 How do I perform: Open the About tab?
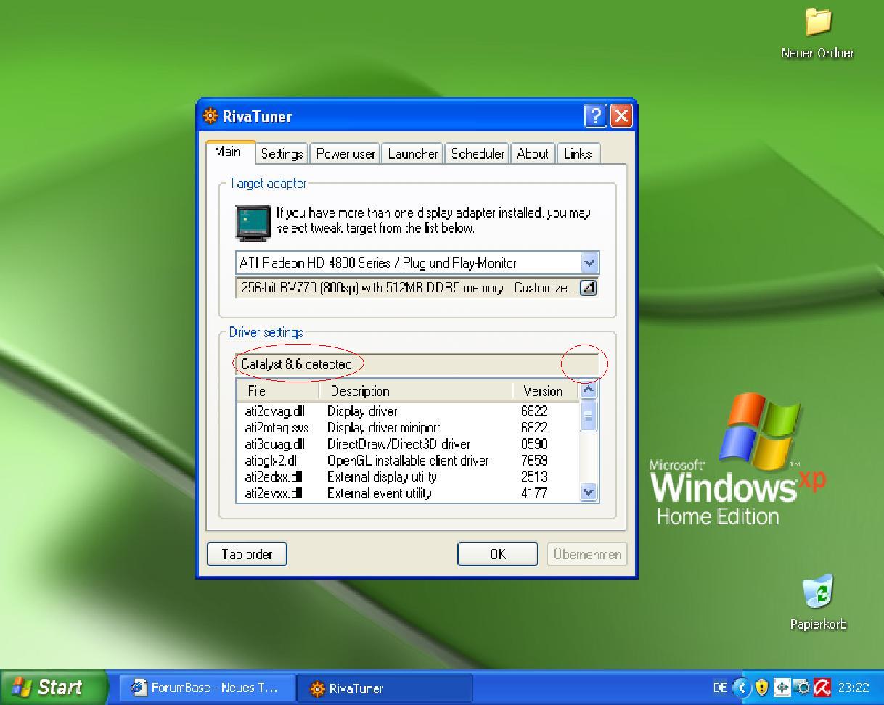532,154
